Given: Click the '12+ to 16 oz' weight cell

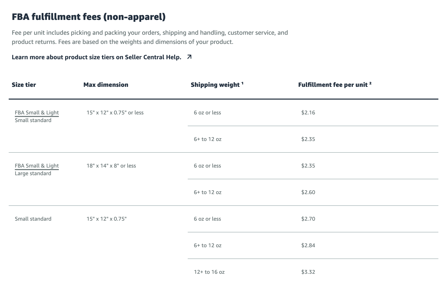Looking at the screenshot, I should point(209,272).
